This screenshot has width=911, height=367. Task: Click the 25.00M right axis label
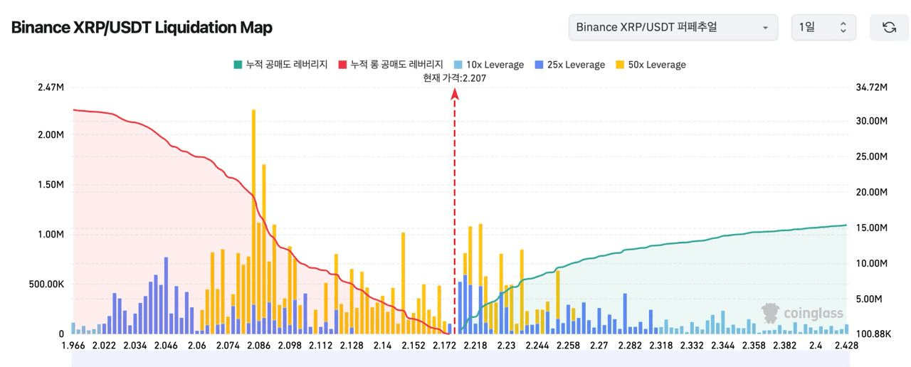click(x=870, y=156)
